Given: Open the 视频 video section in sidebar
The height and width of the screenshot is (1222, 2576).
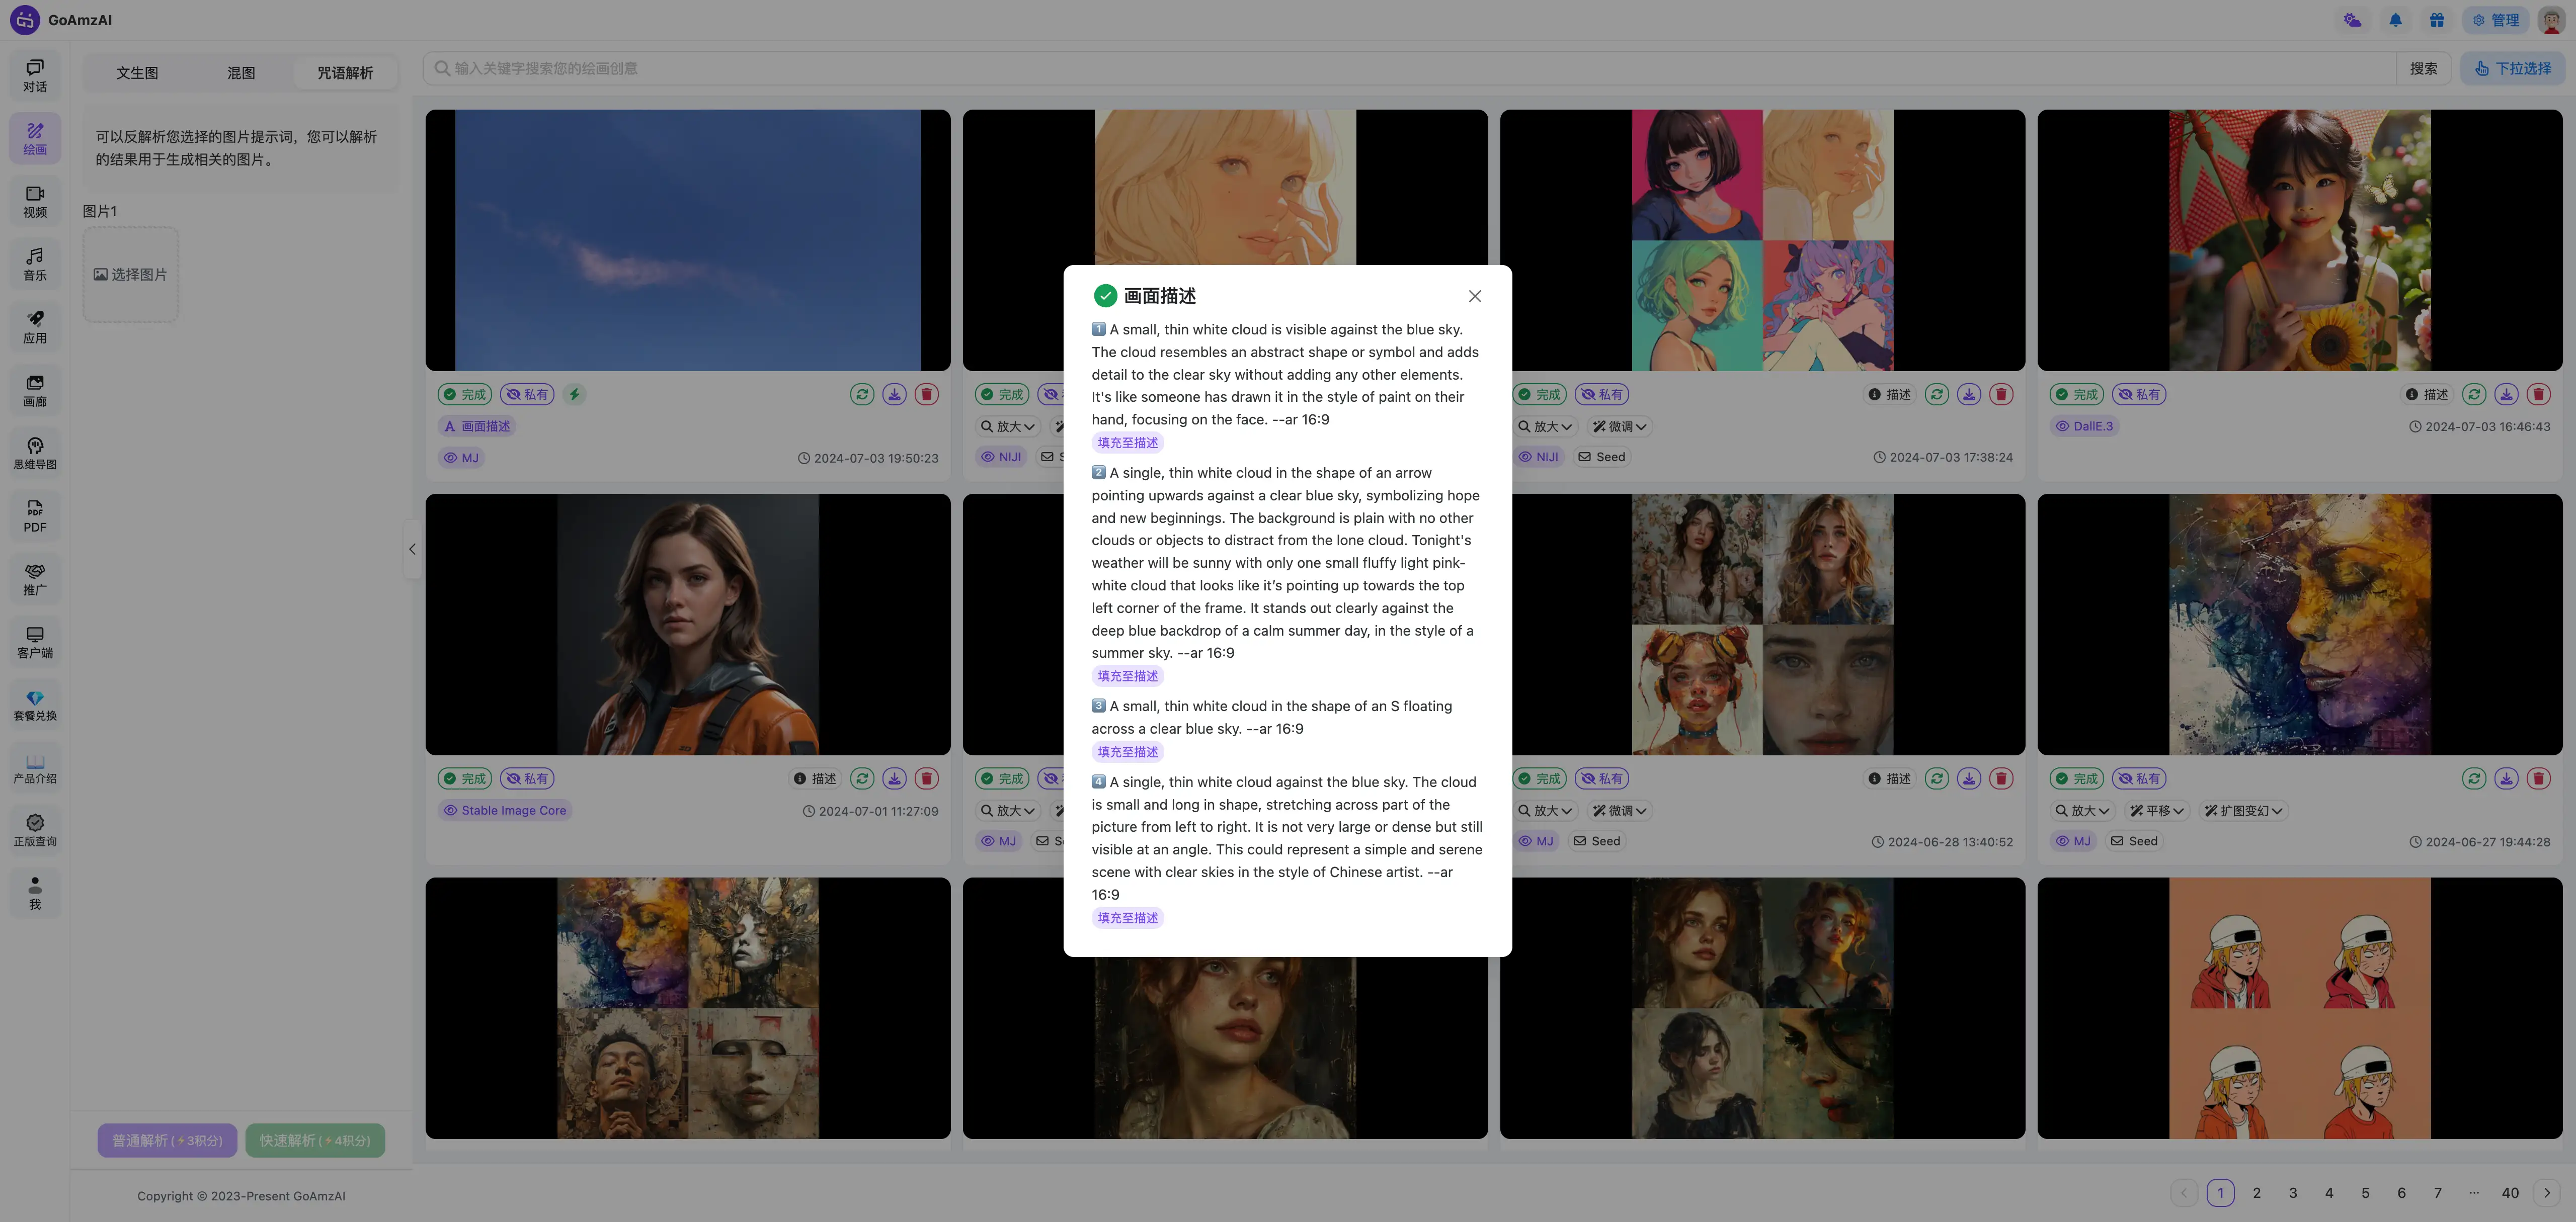Looking at the screenshot, I should pos(35,201).
